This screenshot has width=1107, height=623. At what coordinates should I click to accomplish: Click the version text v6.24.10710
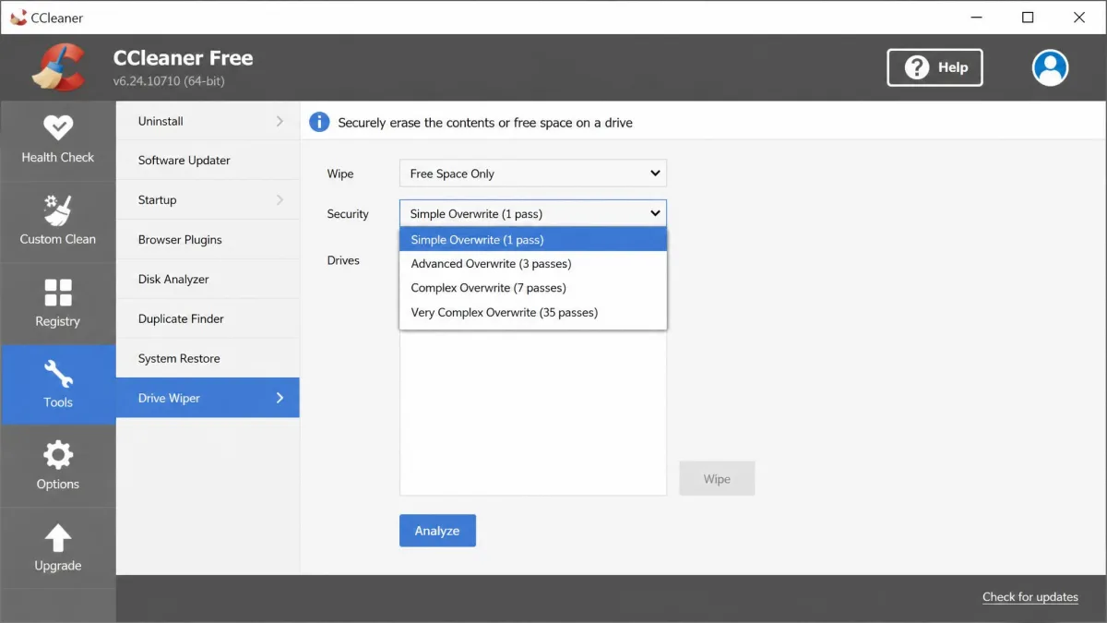[169, 81]
